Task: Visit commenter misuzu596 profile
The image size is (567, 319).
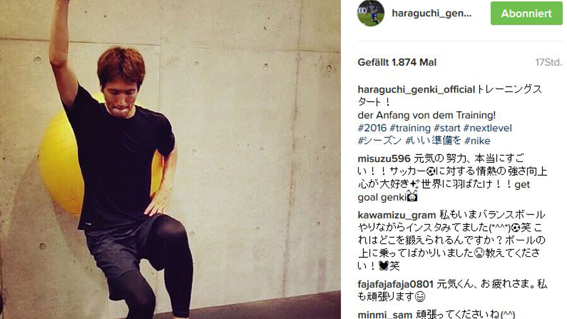Action: coord(384,159)
